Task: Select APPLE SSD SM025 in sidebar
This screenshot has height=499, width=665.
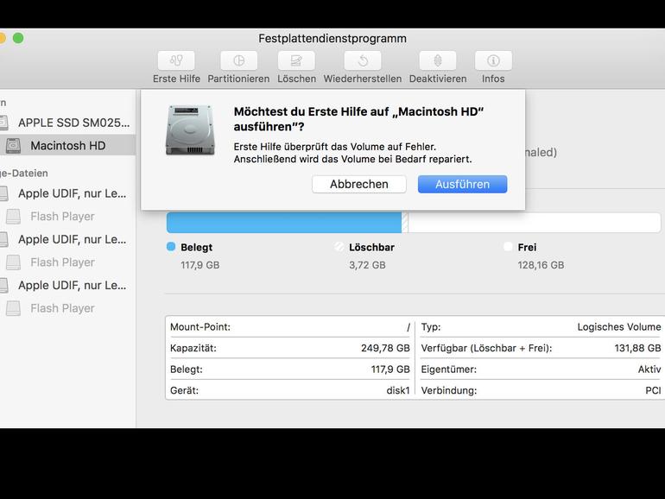Action: click(x=73, y=123)
